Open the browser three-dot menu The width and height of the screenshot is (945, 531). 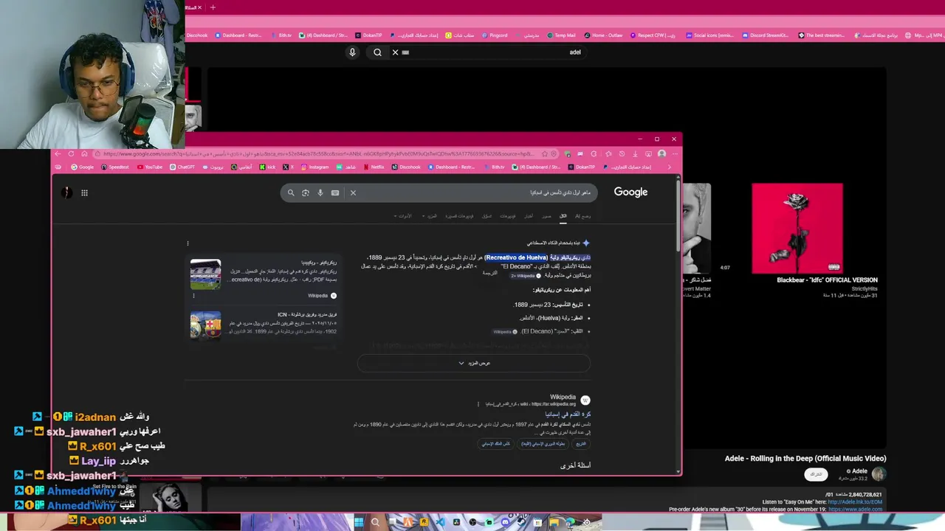click(x=674, y=154)
